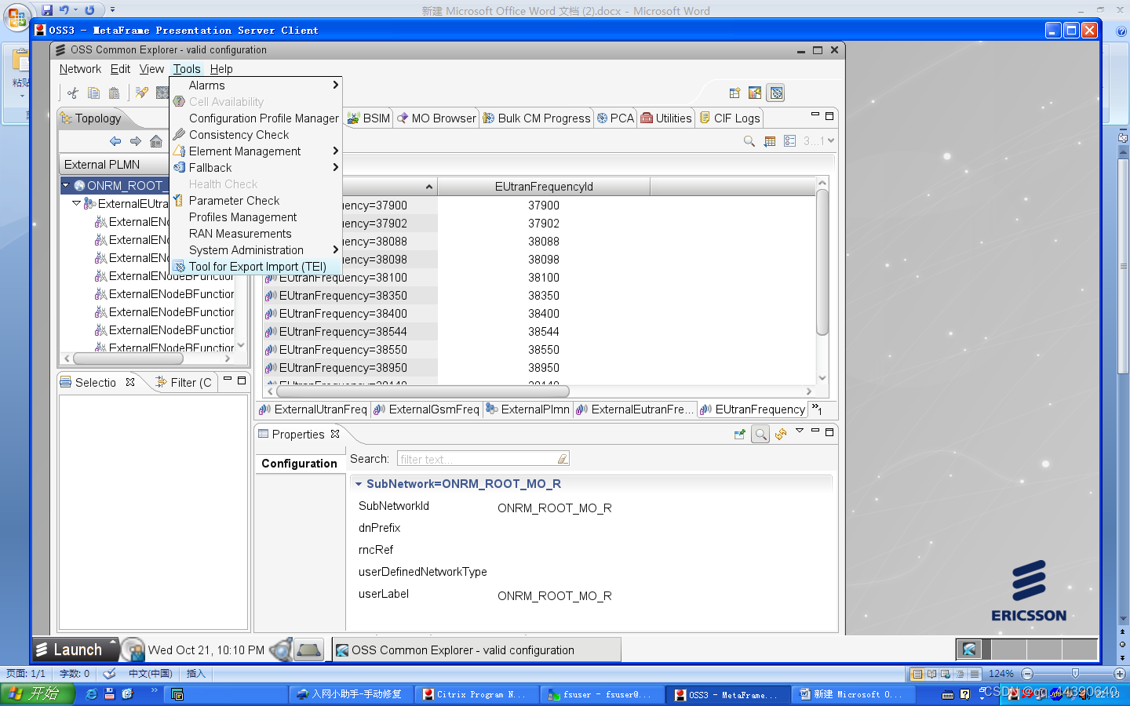This screenshot has height=706, width=1130.
Task: Show hidden tabs with the »1 chevron
Action: coord(817,409)
